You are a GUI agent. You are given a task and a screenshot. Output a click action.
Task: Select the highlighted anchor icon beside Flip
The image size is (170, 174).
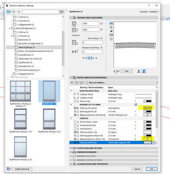pyautogui.click(x=144, y=71)
